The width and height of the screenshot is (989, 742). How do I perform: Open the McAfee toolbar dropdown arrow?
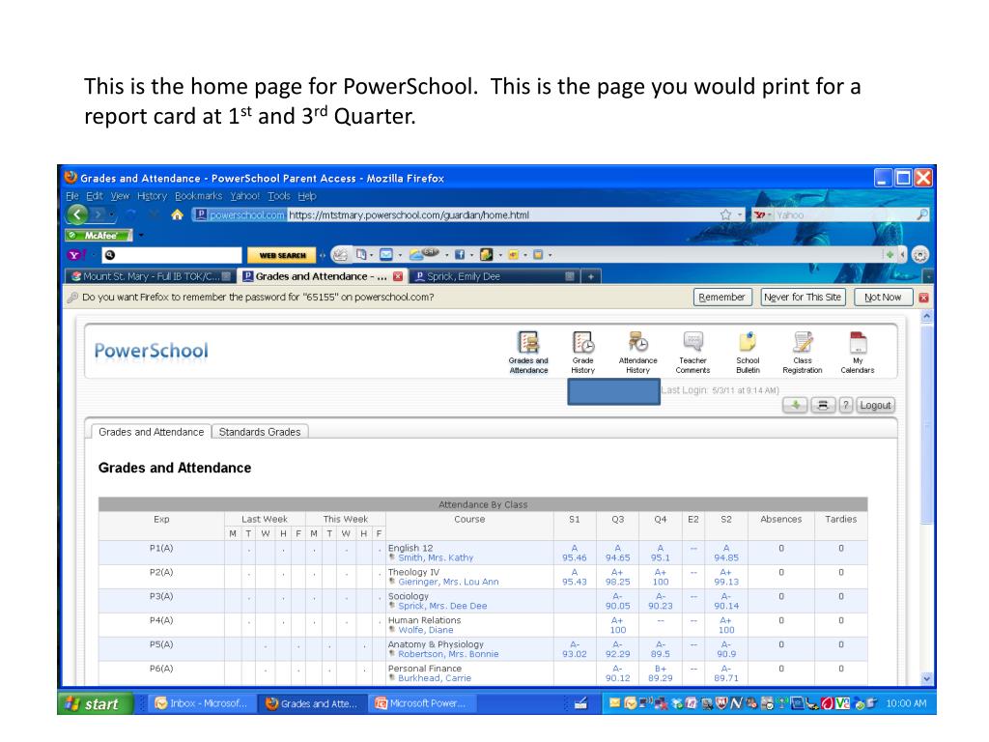point(141,236)
